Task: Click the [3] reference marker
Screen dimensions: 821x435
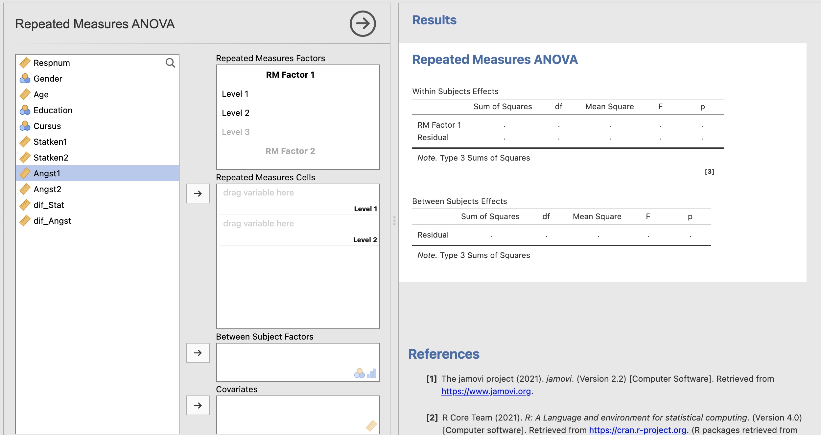Action: pyautogui.click(x=709, y=171)
